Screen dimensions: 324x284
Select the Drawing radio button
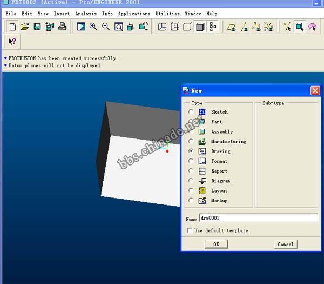(191, 151)
